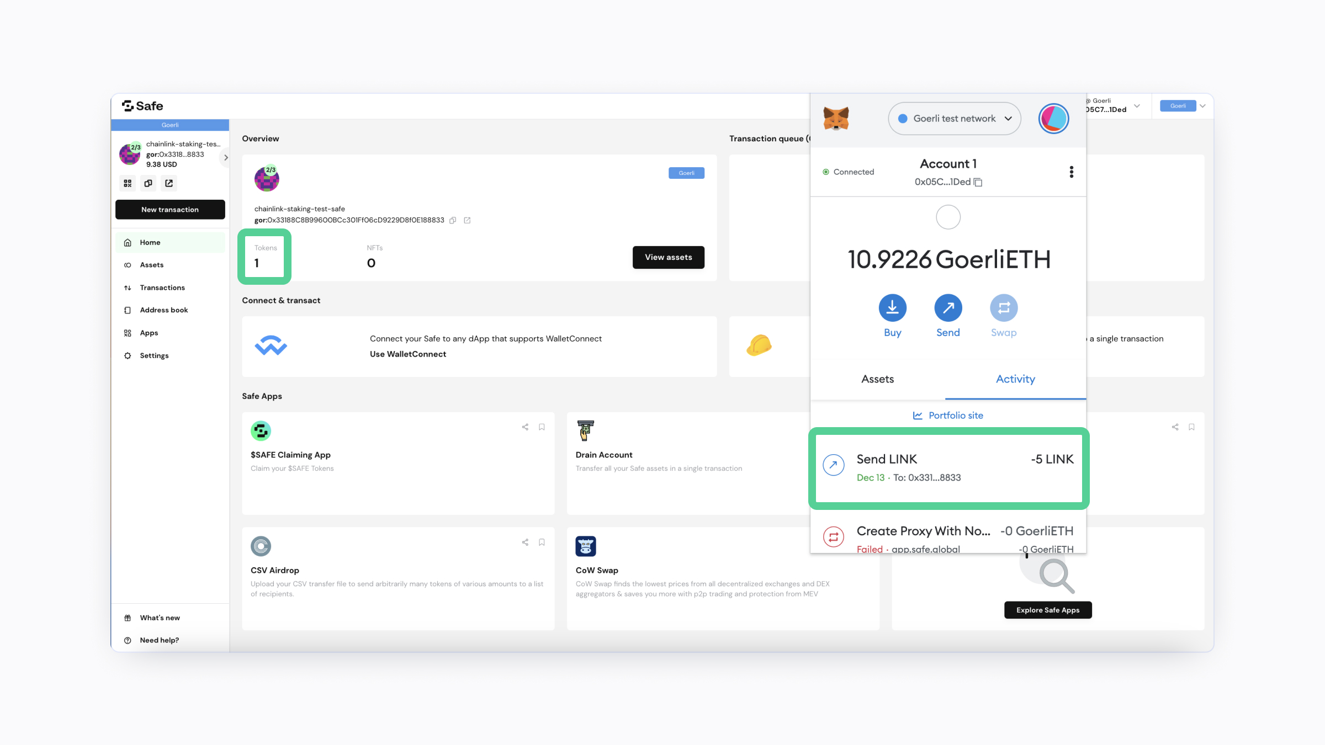The image size is (1325, 745).
Task: Bookmark the app card right of MetaMask
Action: click(1191, 427)
